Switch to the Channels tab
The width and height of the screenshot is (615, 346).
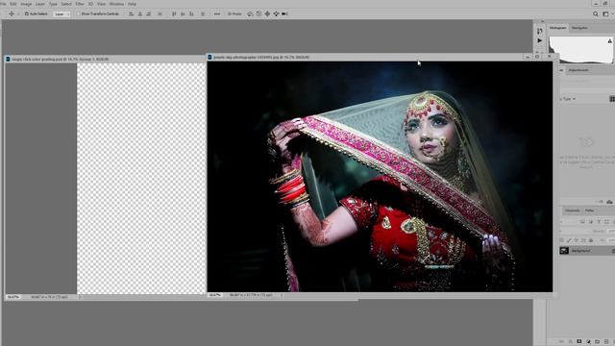pos(573,210)
